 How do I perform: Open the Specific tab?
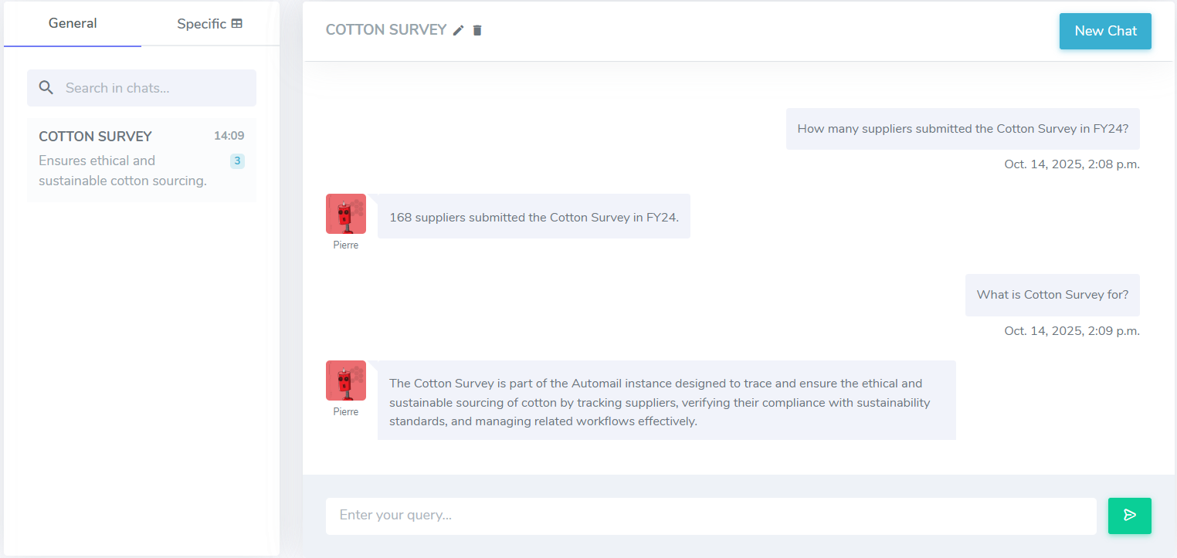click(209, 24)
